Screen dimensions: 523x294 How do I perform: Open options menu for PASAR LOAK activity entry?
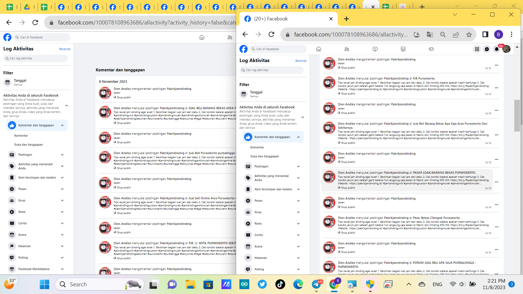497,182
